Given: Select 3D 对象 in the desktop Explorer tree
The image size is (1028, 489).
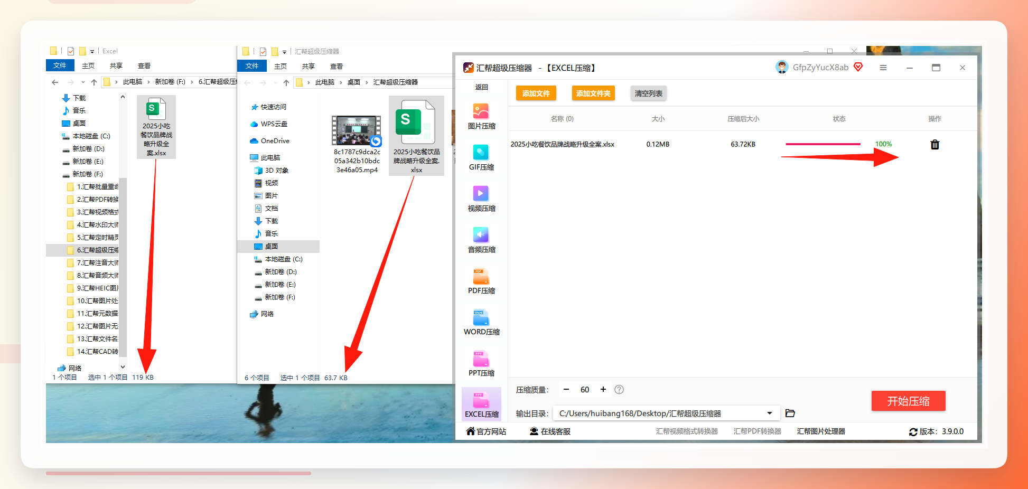Looking at the screenshot, I should (x=271, y=171).
